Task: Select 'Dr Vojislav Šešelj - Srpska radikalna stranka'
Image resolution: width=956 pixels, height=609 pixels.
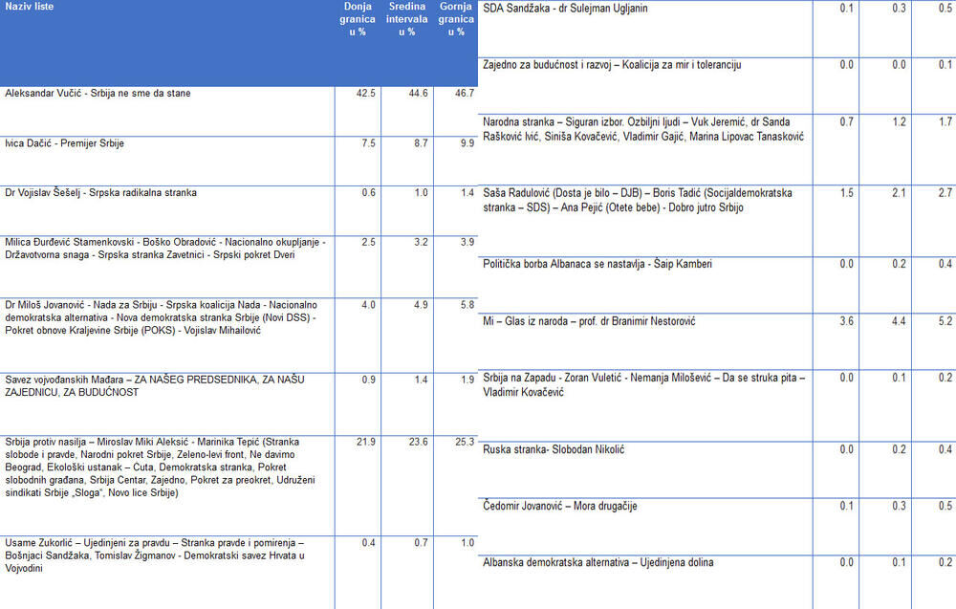Action: pos(100,193)
